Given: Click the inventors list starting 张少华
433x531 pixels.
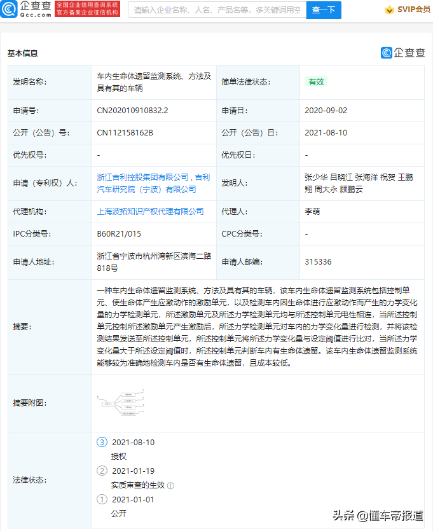Looking at the screenshot, I should (x=359, y=183).
